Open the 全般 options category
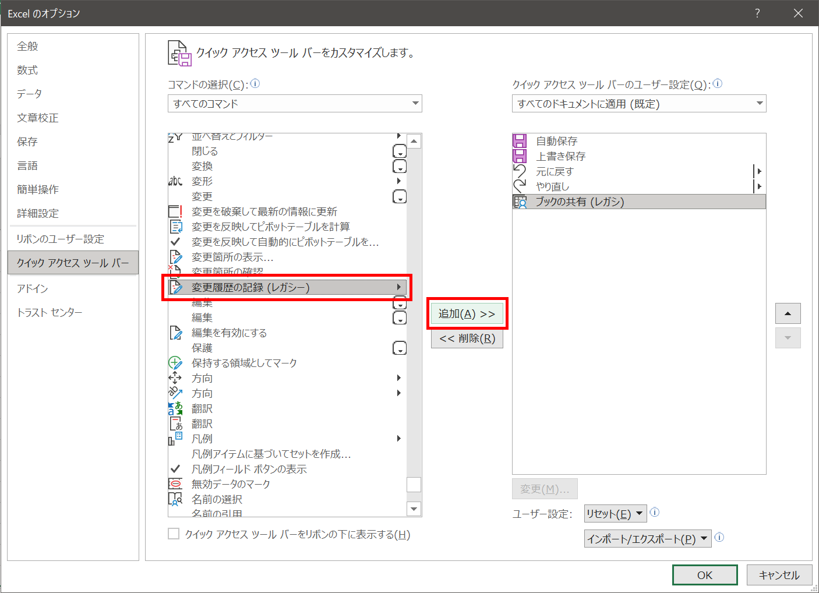Image resolution: width=819 pixels, height=593 pixels. 73,46
